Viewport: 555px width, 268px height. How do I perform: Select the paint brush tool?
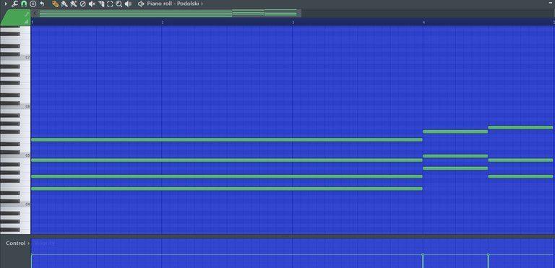[x=64, y=4]
